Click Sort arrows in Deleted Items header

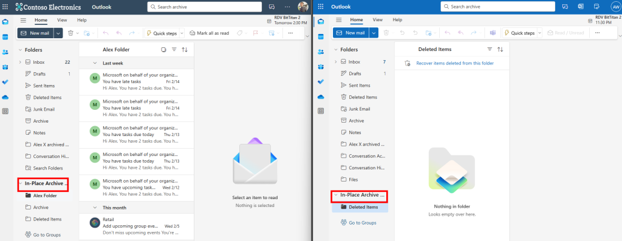pyautogui.click(x=501, y=49)
